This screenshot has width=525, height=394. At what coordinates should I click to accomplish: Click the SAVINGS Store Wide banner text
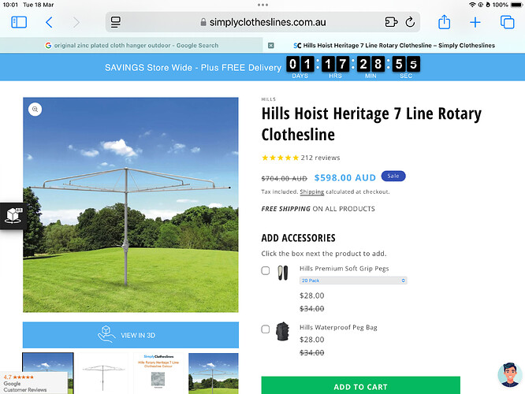click(193, 68)
